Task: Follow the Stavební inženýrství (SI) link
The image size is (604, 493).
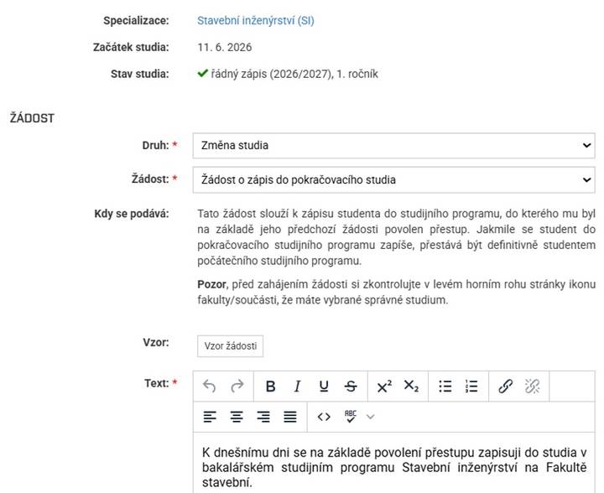Action: click(256, 20)
